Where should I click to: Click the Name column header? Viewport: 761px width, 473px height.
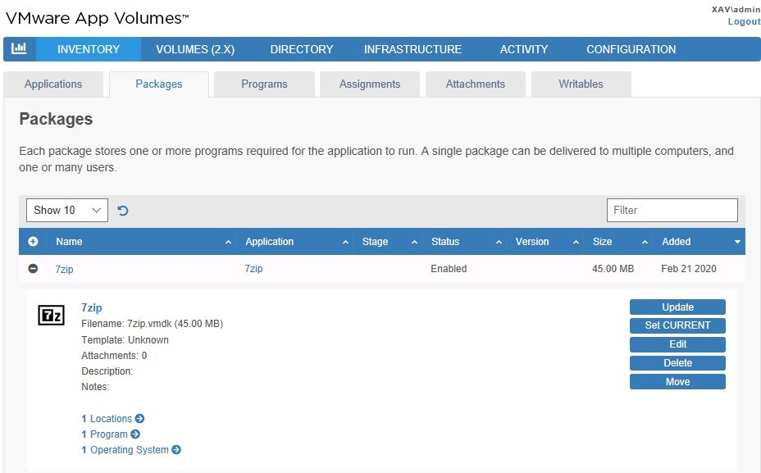pos(141,242)
